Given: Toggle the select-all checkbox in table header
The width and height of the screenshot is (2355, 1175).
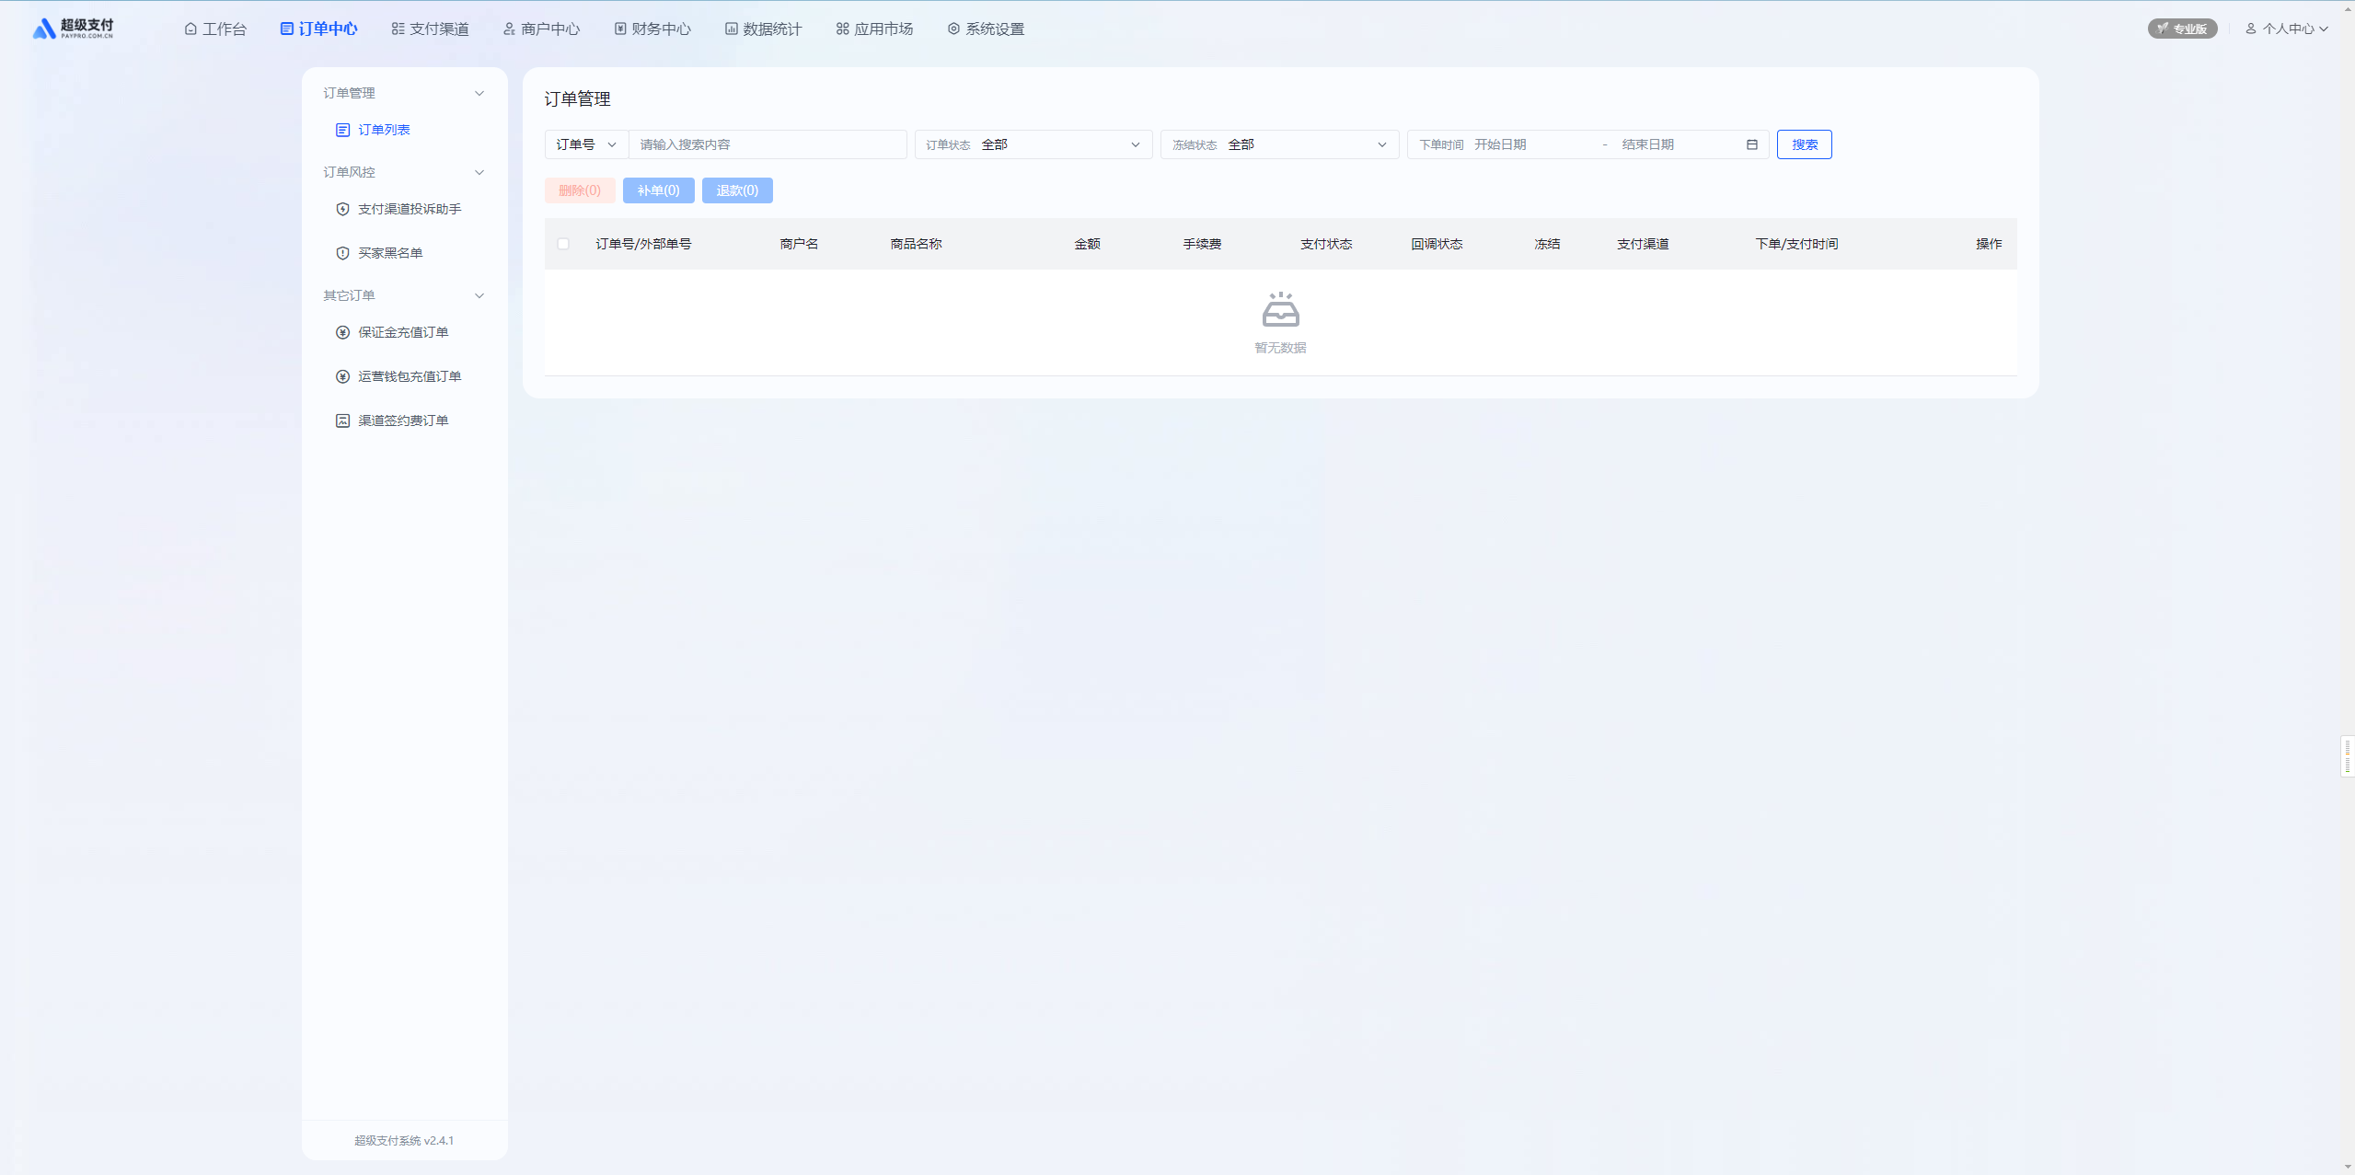Looking at the screenshot, I should (x=563, y=244).
